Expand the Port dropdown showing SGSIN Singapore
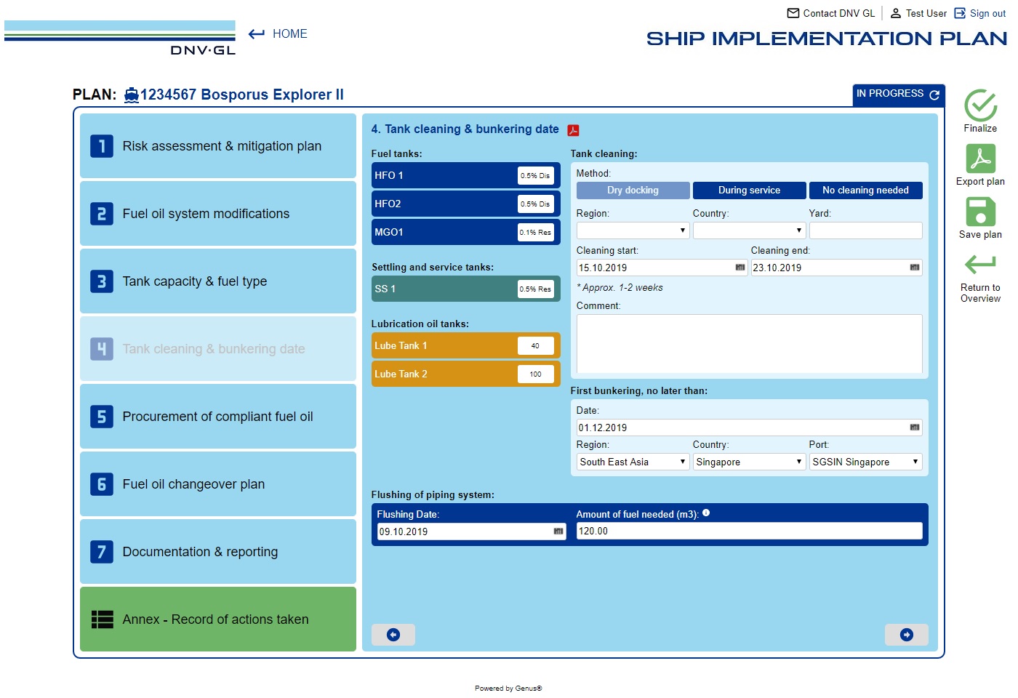This screenshot has width=1018, height=698. pyautogui.click(x=865, y=461)
